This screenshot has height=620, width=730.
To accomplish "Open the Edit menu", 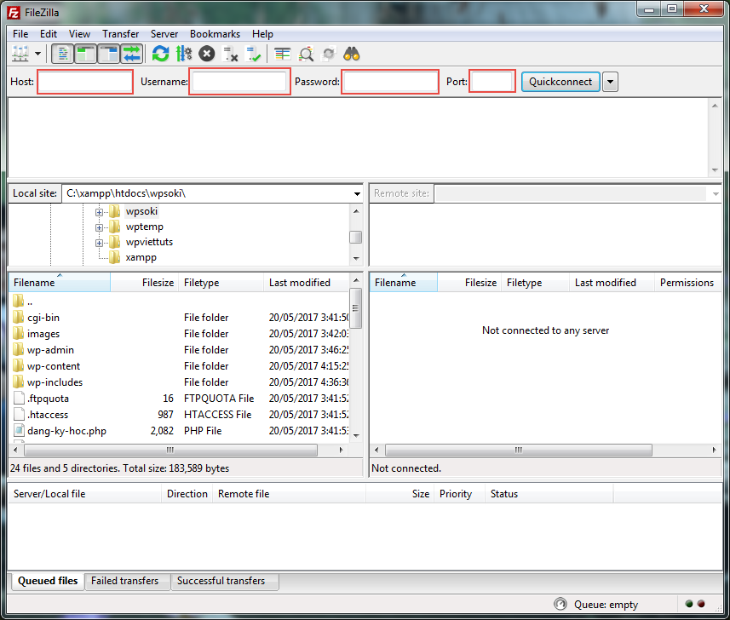I will [49, 34].
